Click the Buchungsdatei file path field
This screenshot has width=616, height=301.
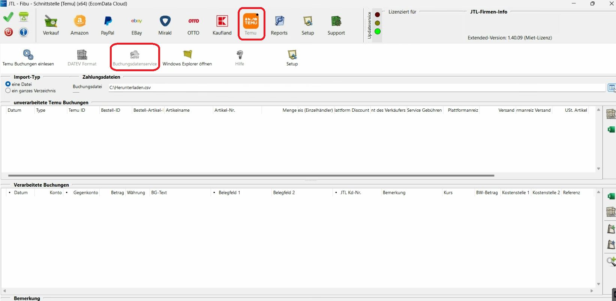(356, 88)
